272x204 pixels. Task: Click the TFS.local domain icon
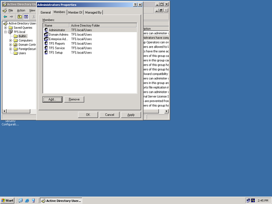[10, 32]
